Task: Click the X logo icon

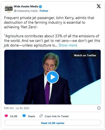Action: [99, 6]
